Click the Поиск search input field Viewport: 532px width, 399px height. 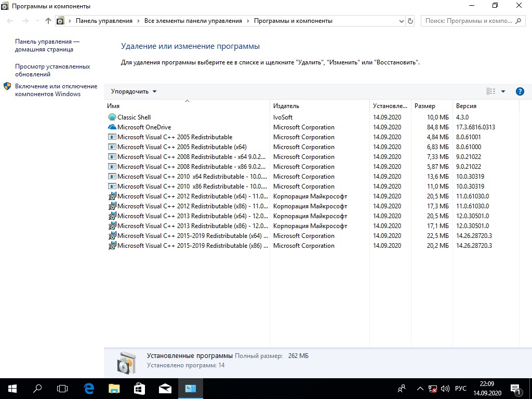click(468, 21)
